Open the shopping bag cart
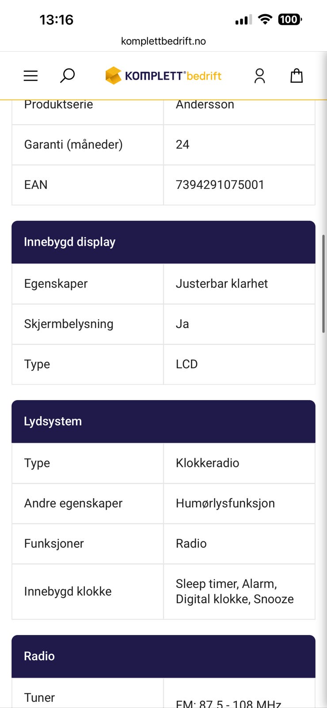The width and height of the screenshot is (327, 708). (297, 76)
